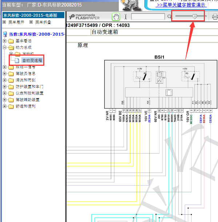Click 菜单展开 to expand all menus
The image size is (218, 222).
(x=16, y=22)
